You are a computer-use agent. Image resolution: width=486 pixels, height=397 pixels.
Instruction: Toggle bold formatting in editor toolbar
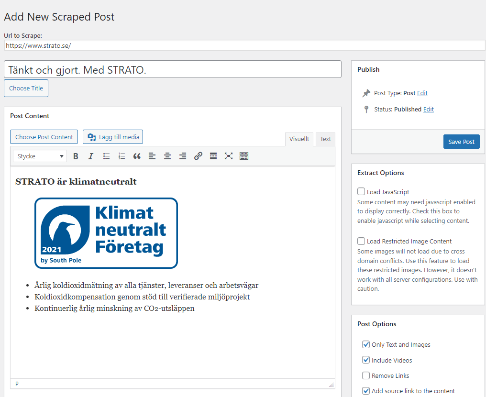(76, 156)
